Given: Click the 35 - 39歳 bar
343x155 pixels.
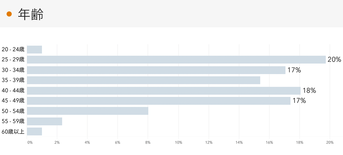Looking at the screenshot, I should (143, 80).
